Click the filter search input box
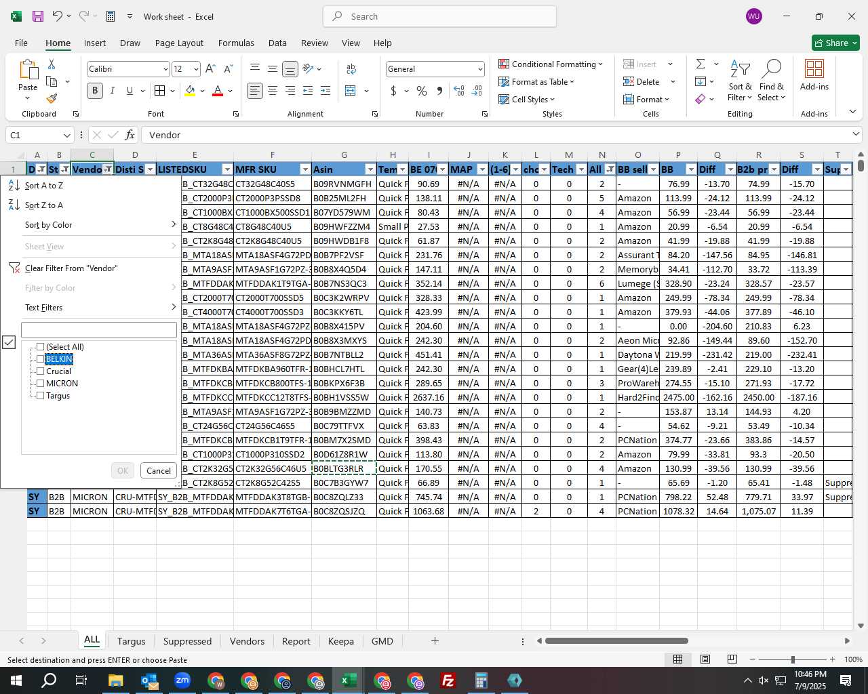This screenshot has width=868, height=694. (99, 330)
